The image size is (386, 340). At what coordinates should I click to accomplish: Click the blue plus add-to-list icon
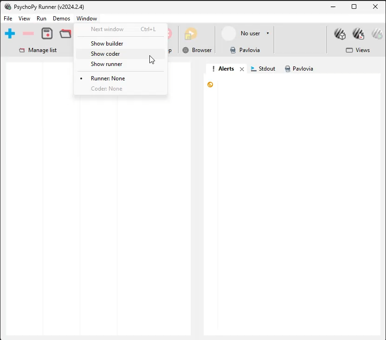coord(10,34)
